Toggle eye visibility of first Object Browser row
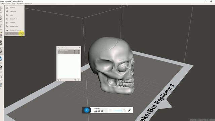Viewport: 215px width, 121px height. 79,51
